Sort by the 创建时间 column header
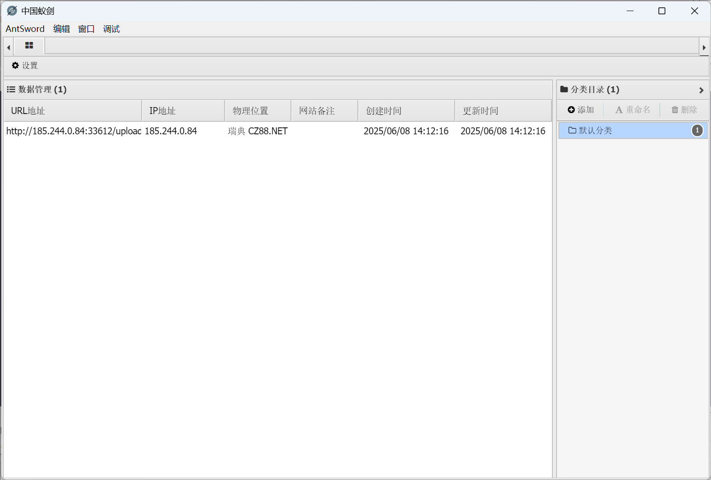Screen dimensions: 711x480 tap(407, 111)
